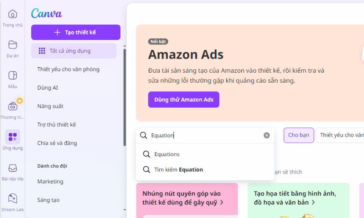Image resolution: width=364 pixels, height=218 pixels.
Task: Click inside the Equation search field
Action: [x=205, y=135]
